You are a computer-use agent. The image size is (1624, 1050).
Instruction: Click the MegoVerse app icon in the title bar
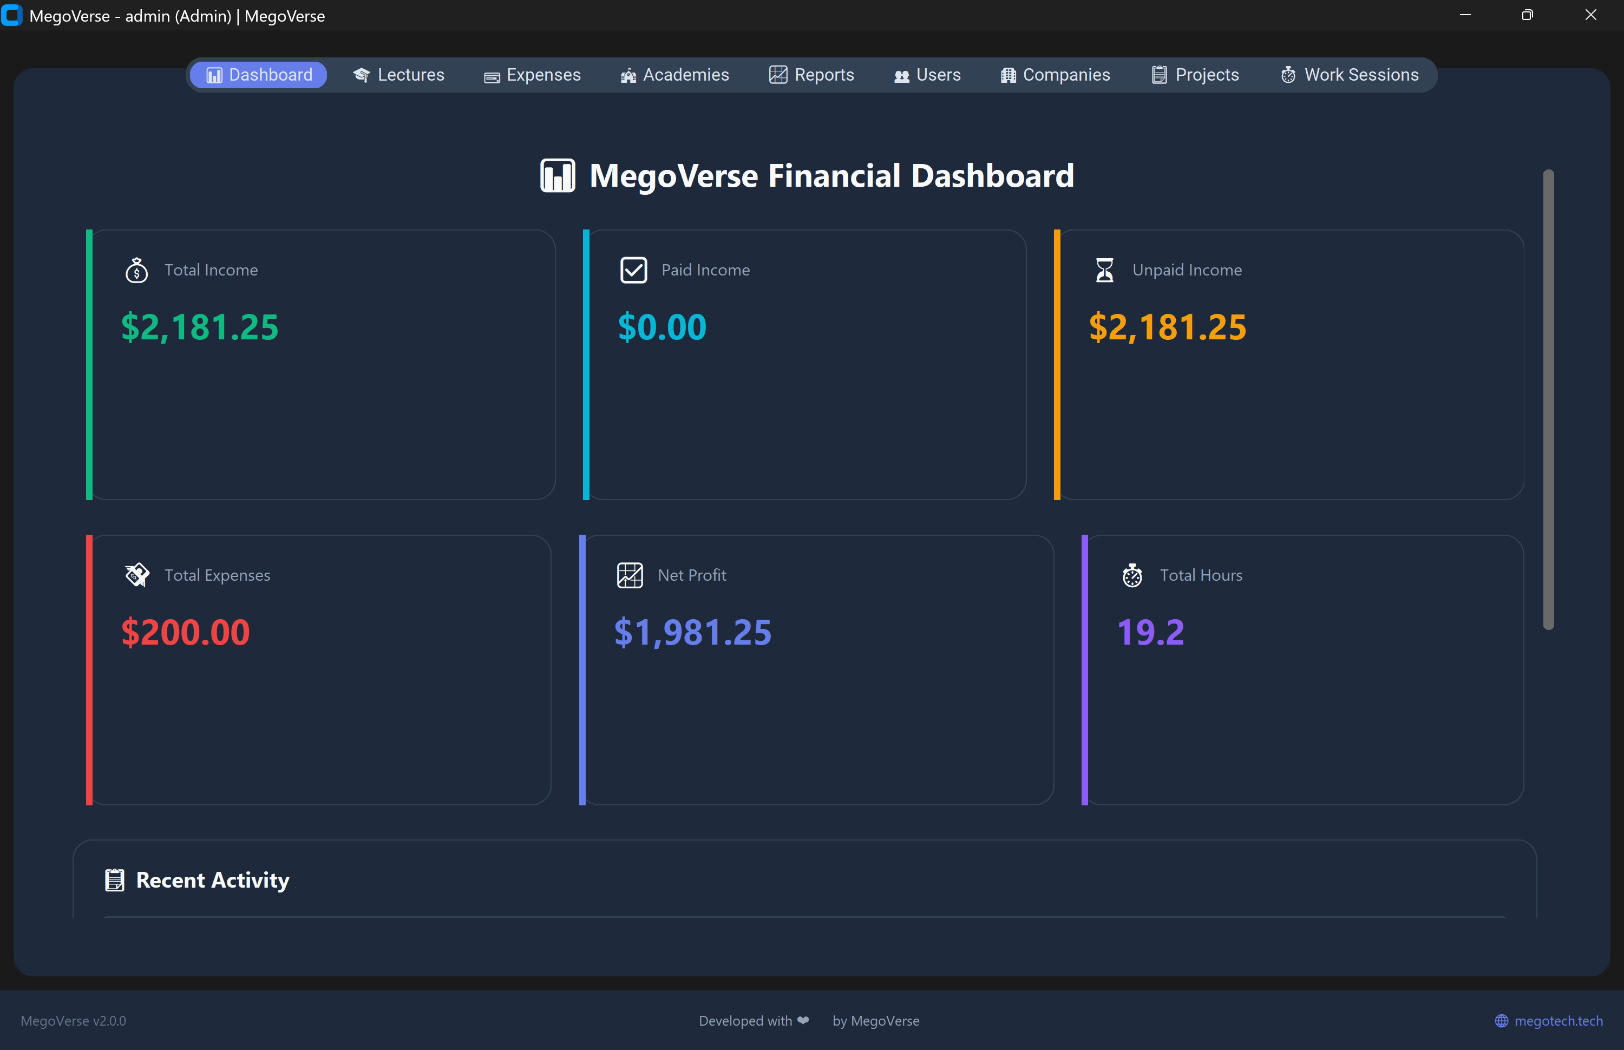click(12, 15)
